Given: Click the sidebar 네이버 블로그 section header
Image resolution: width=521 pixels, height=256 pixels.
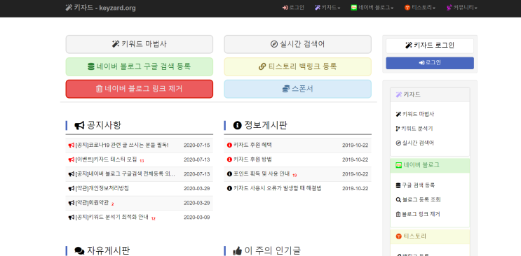Looking at the screenshot, I should click(x=430, y=165).
